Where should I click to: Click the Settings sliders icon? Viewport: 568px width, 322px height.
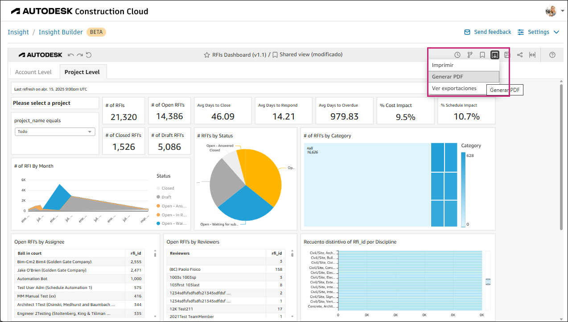(x=521, y=32)
